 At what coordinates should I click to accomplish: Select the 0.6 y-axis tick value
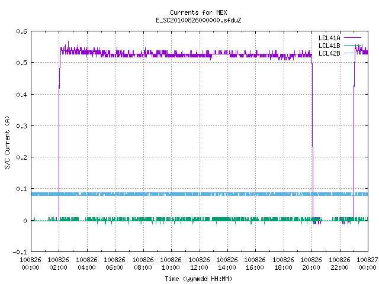pyautogui.click(x=21, y=31)
